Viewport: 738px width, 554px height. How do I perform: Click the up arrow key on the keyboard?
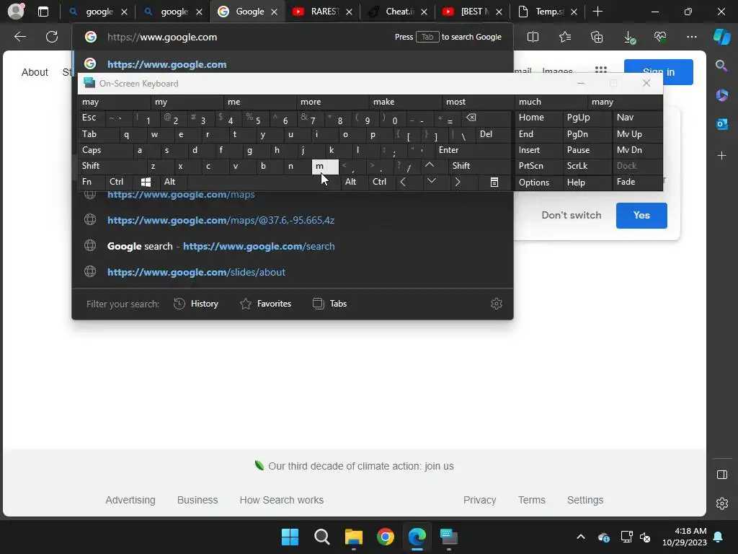430,165
